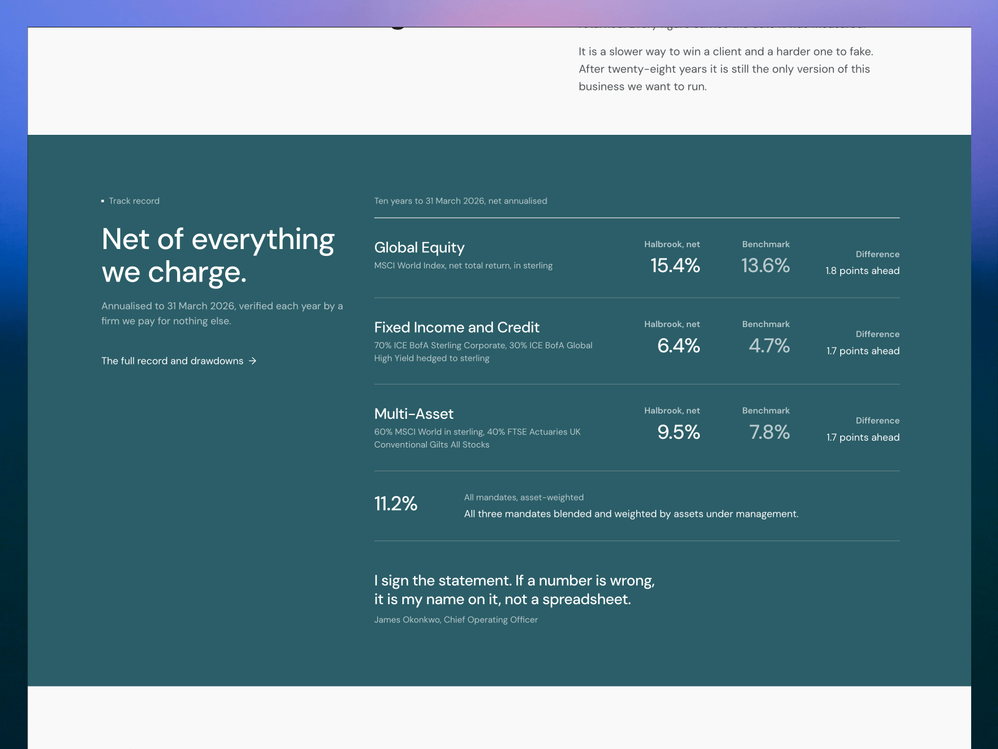The height and width of the screenshot is (749, 998).
Task: Click the "Track record" section label
Action: 134,201
